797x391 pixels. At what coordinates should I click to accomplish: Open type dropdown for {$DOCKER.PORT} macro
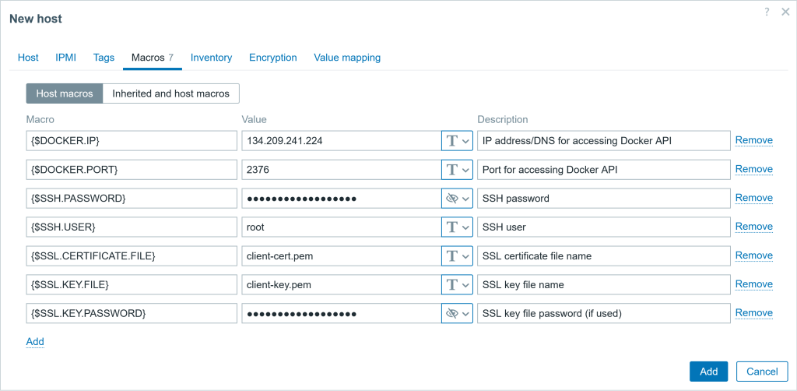point(457,170)
